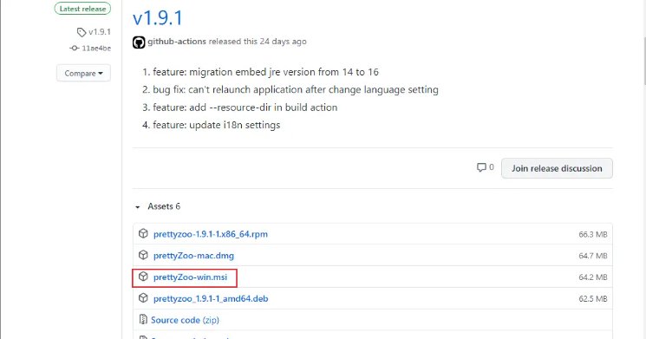Click the bug fix relaunch application text
This screenshot has width=646, height=339.
tap(296, 90)
